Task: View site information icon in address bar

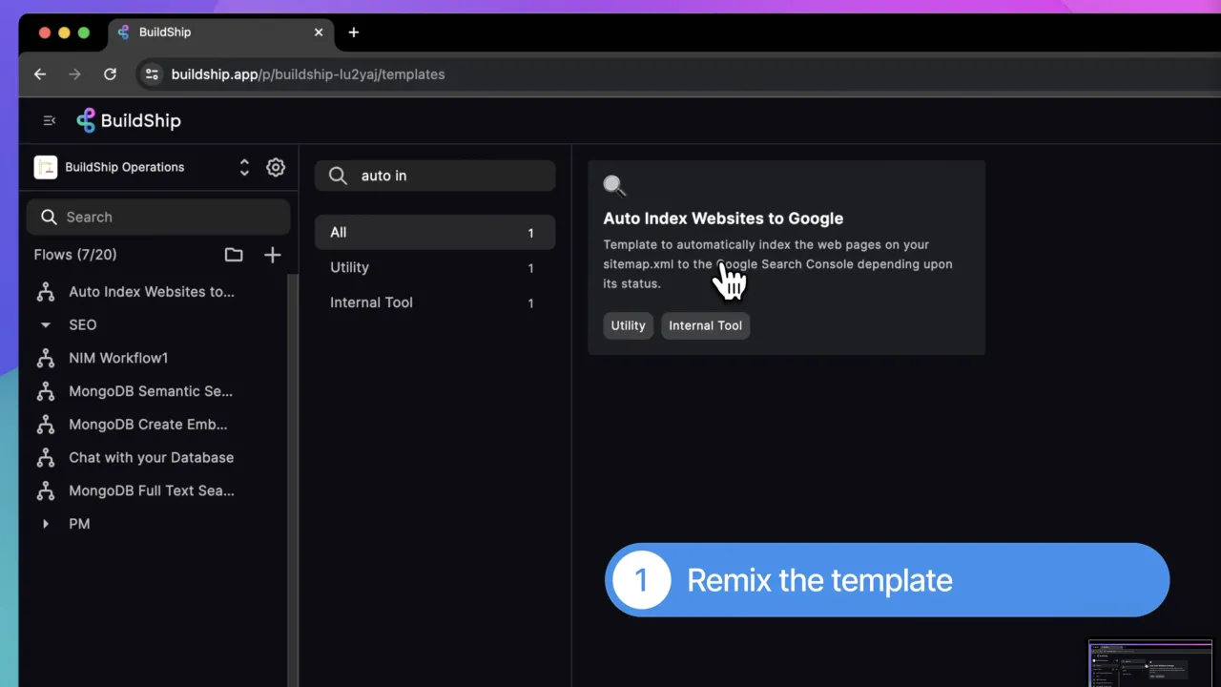Action: (151, 74)
